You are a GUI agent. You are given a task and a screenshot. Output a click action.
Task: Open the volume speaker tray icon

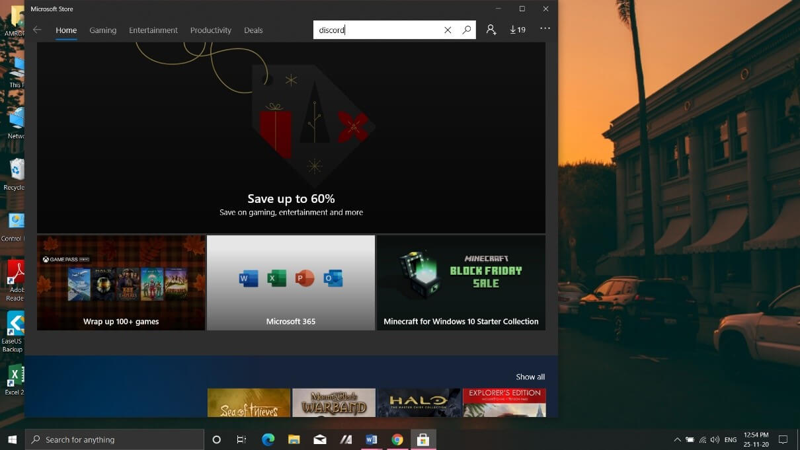[715, 439]
